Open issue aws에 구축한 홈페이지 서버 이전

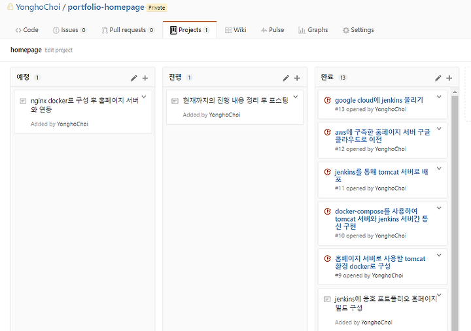click(x=383, y=136)
